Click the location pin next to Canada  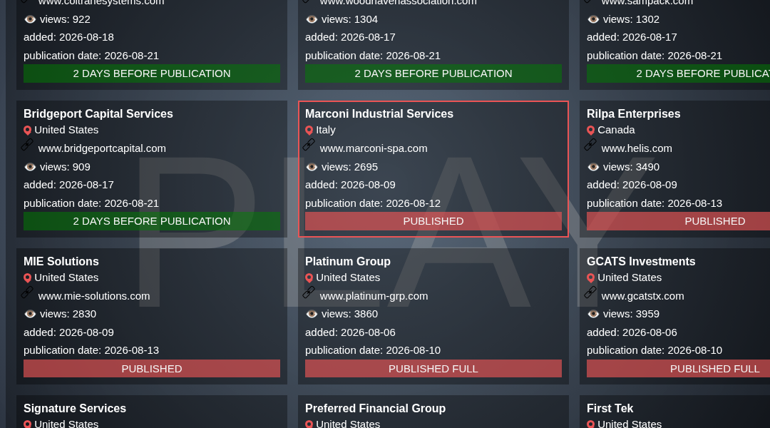[x=591, y=131]
